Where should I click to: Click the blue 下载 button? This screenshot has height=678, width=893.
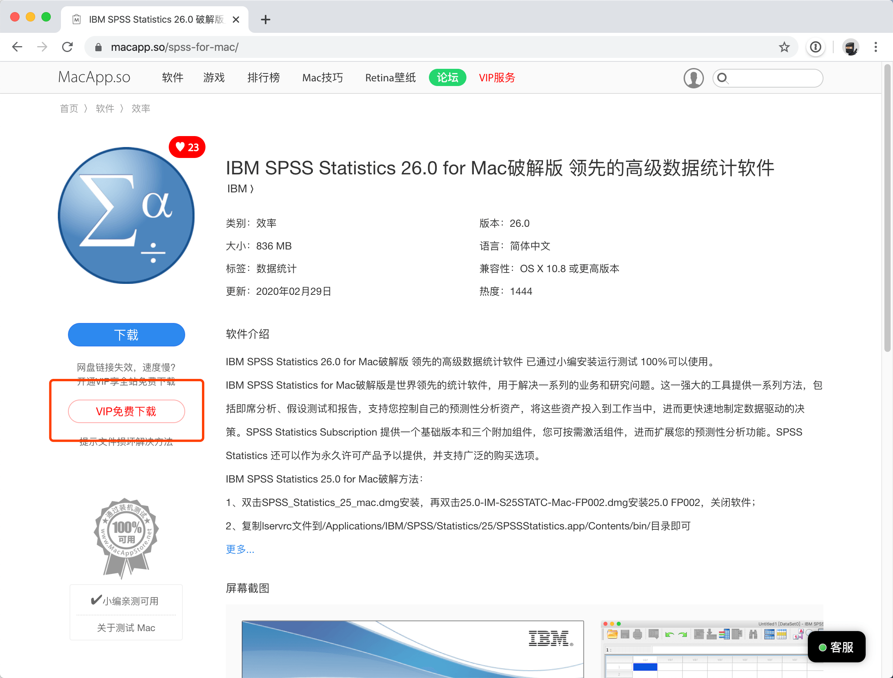[x=126, y=335]
